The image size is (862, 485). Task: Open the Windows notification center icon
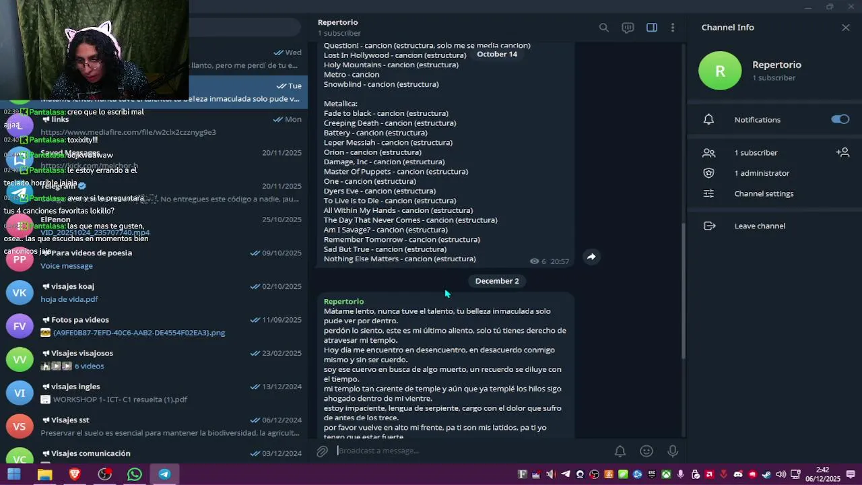(851, 474)
